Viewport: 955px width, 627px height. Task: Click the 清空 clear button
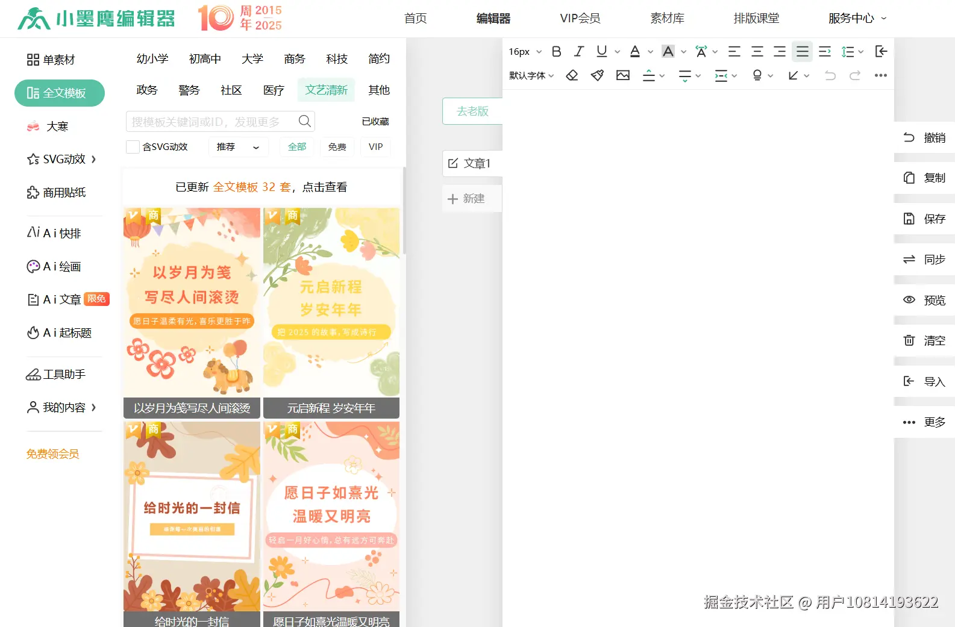[x=925, y=341]
